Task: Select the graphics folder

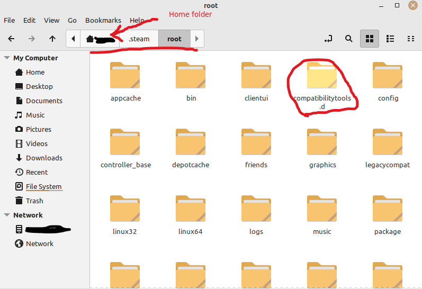Action: [322, 149]
